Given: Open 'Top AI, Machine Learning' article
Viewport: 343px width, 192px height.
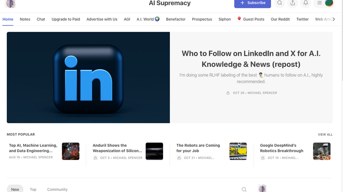Looking at the screenshot, I should pyautogui.click(x=33, y=148).
